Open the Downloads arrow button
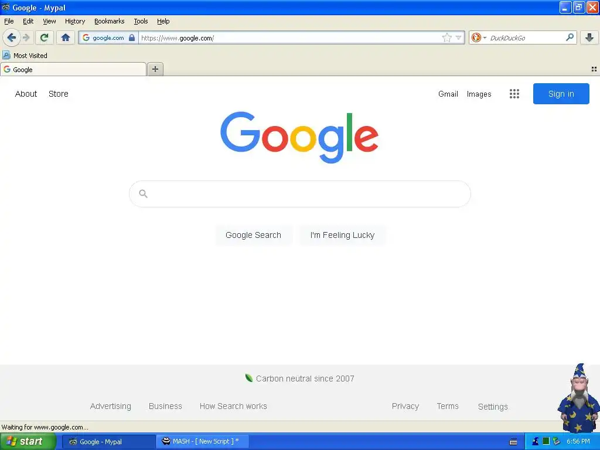 589,37
